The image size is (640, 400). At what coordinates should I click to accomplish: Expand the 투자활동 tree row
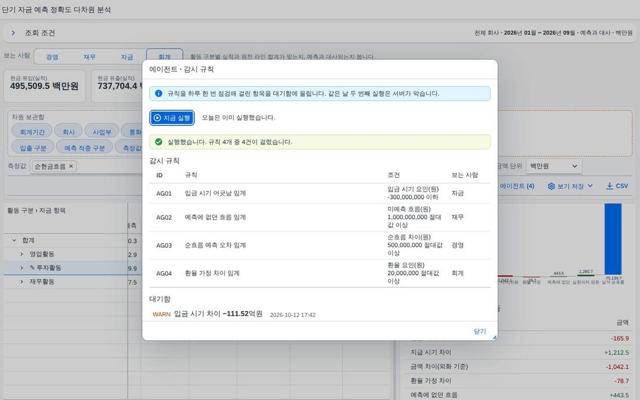tap(22, 268)
